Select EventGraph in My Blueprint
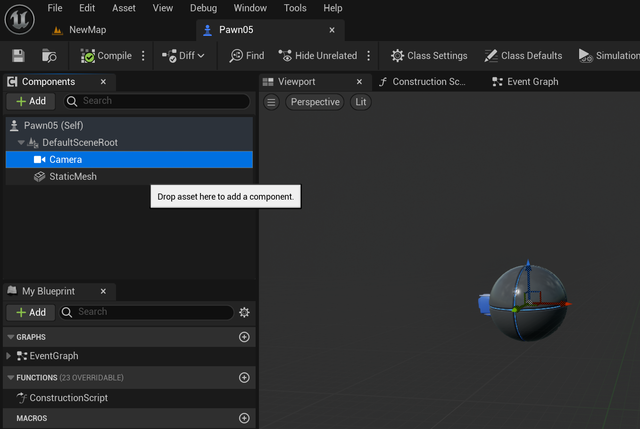The width and height of the screenshot is (640, 429). pos(54,356)
